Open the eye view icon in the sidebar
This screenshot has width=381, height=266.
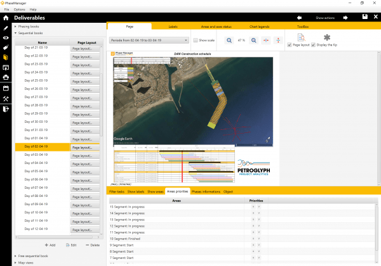tap(6, 37)
